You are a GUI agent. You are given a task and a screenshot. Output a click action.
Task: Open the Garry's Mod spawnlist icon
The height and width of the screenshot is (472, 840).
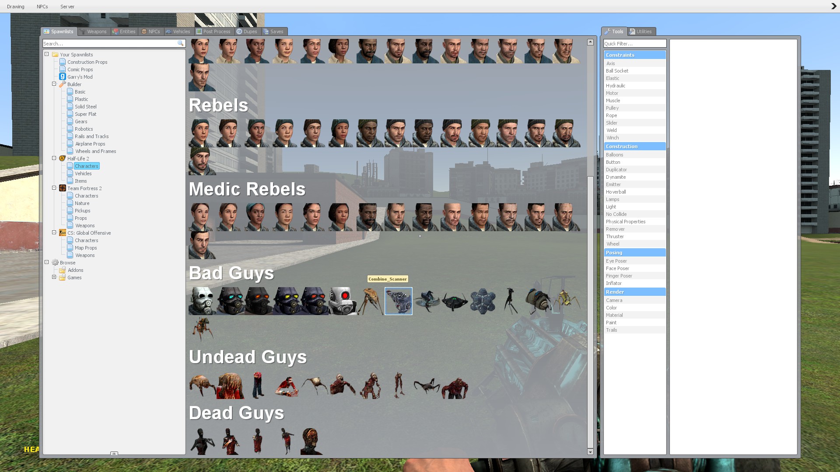63,77
